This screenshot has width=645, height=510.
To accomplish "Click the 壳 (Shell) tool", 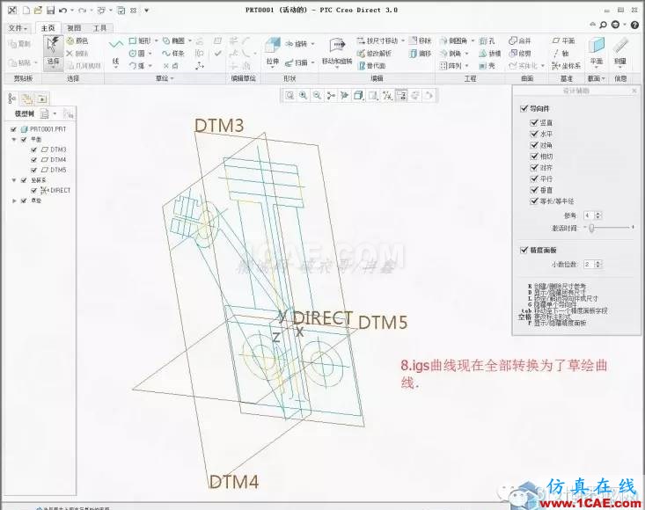I will 487,65.
